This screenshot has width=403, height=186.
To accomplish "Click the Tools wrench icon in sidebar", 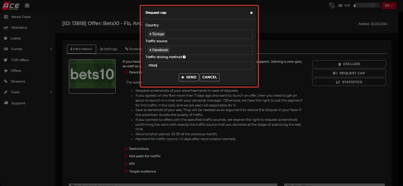I will click(6, 92).
